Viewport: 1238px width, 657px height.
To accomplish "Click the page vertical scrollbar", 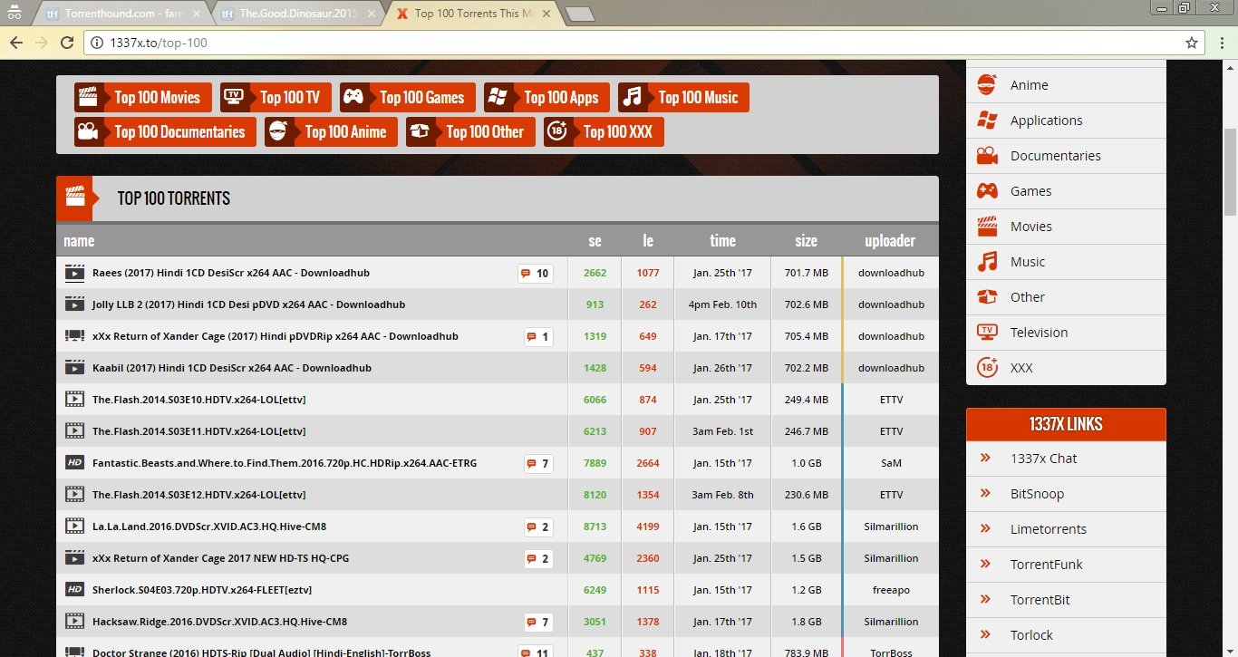I will coord(1230,172).
